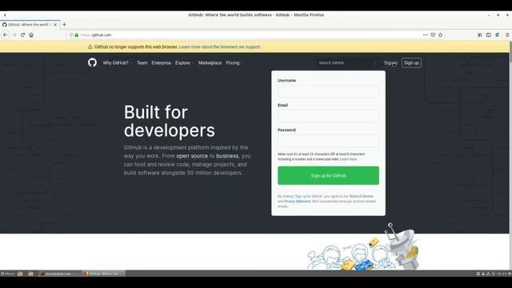512x288 pixels.
Task: Focus the Email input field
Action: point(328,116)
